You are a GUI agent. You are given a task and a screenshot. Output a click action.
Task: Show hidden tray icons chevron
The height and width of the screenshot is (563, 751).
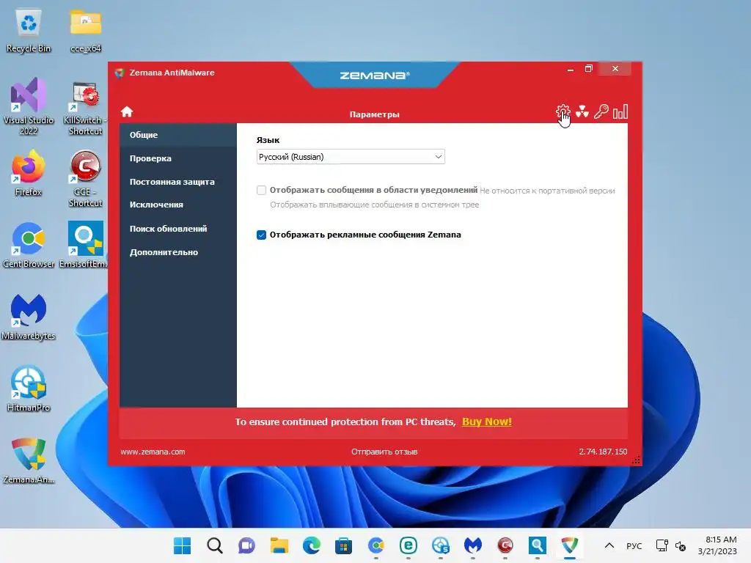click(609, 545)
